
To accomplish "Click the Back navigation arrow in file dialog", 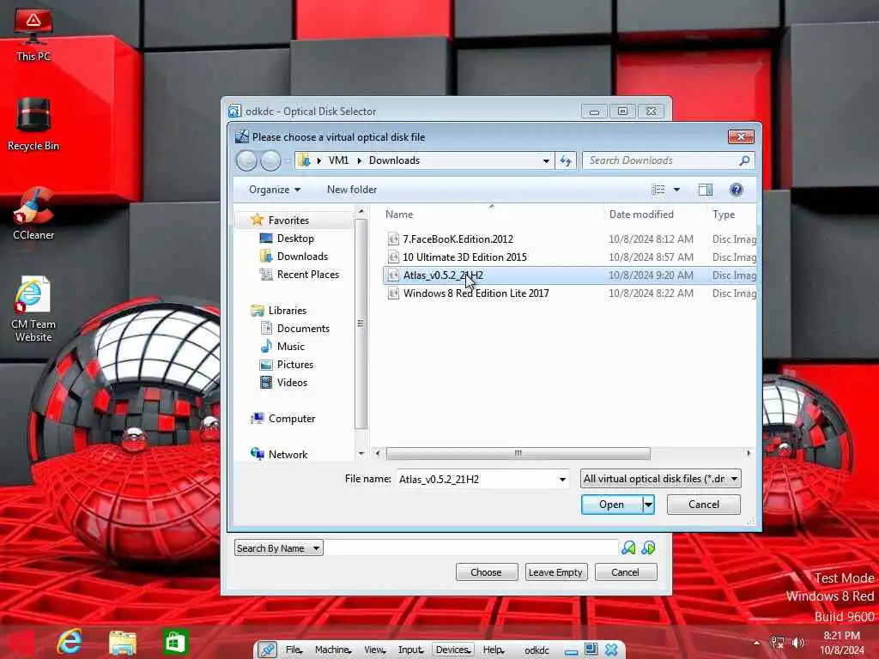I will click(x=246, y=160).
